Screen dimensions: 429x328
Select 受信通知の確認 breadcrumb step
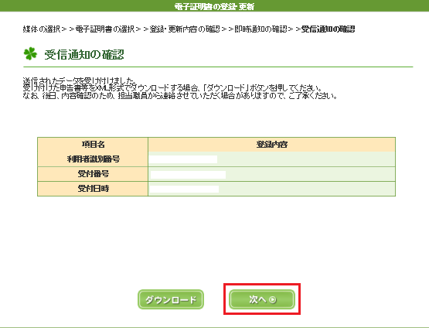(x=328, y=29)
